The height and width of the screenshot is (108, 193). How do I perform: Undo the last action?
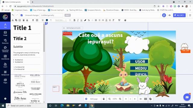pyautogui.click(x=13, y=15)
